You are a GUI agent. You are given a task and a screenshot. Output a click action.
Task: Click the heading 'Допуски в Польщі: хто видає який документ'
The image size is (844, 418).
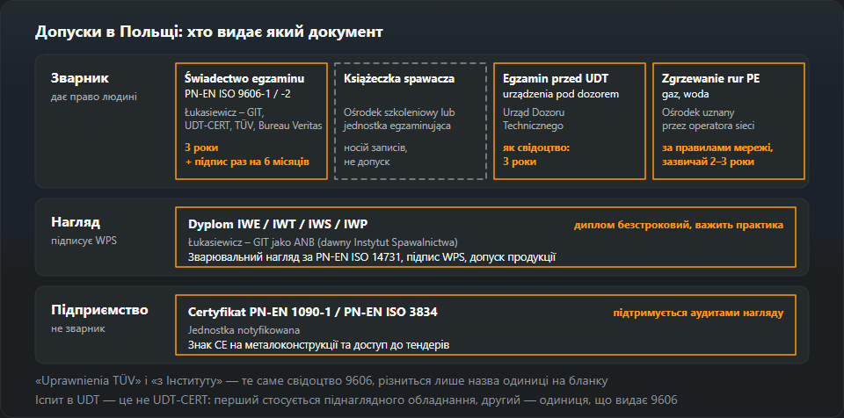pyautogui.click(x=208, y=32)
